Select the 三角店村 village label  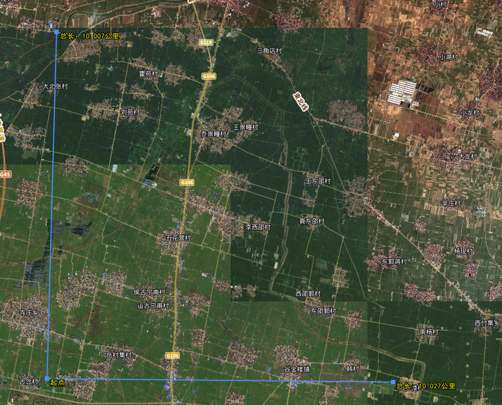click(270, 51)
